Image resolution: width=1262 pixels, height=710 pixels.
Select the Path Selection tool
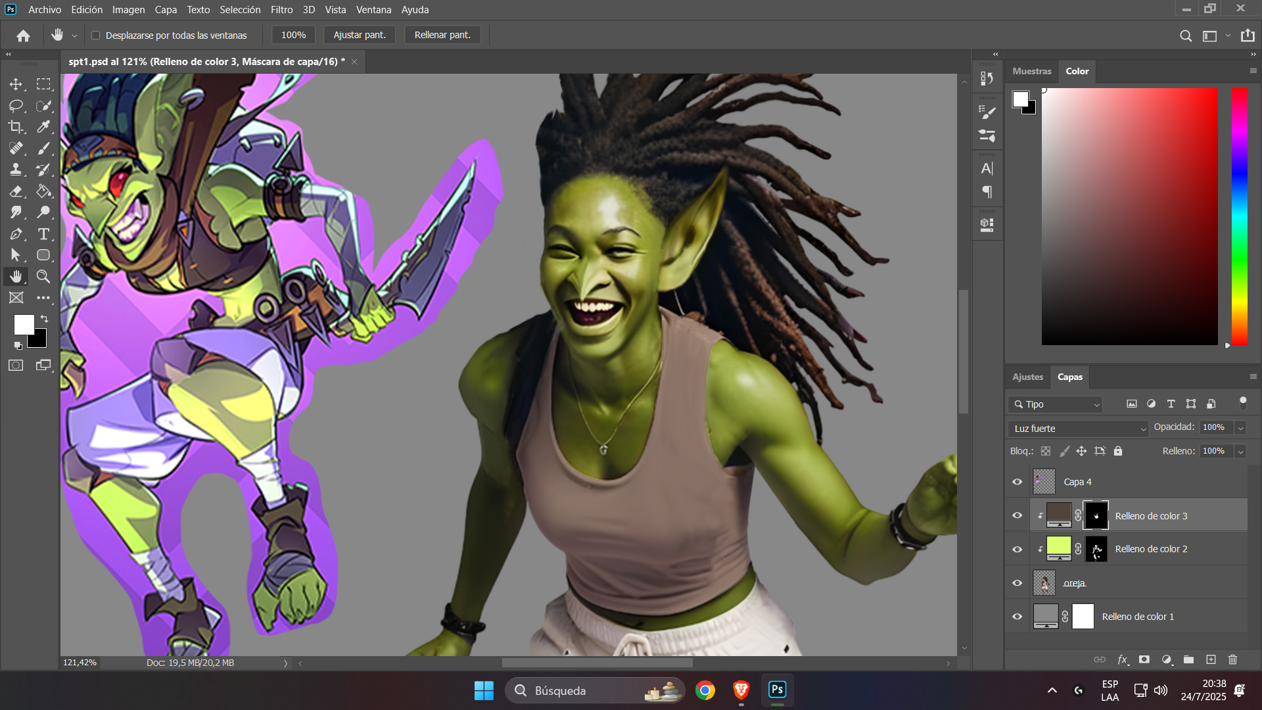click(16, 255)
